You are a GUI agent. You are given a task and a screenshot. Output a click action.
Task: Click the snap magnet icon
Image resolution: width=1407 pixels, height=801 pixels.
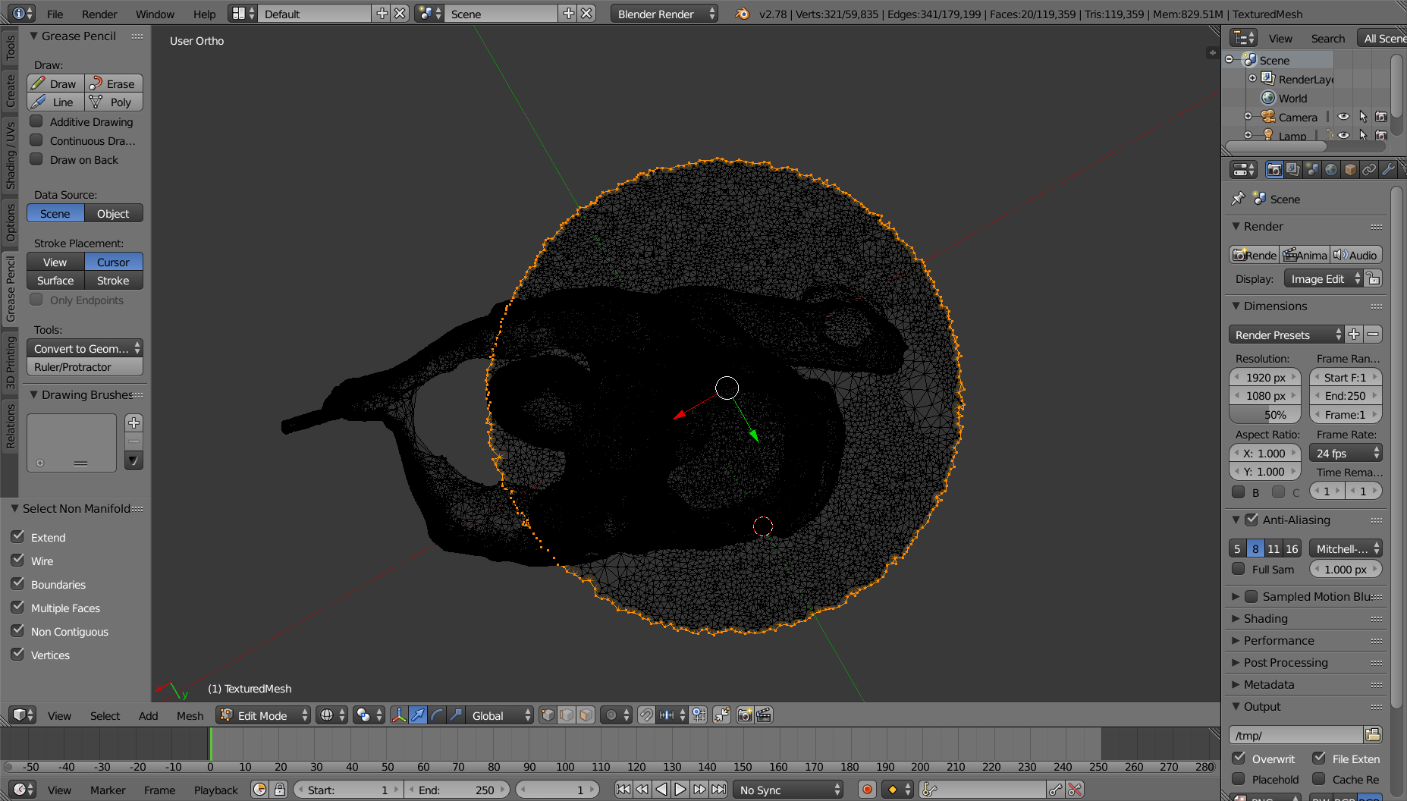[646, 715]
